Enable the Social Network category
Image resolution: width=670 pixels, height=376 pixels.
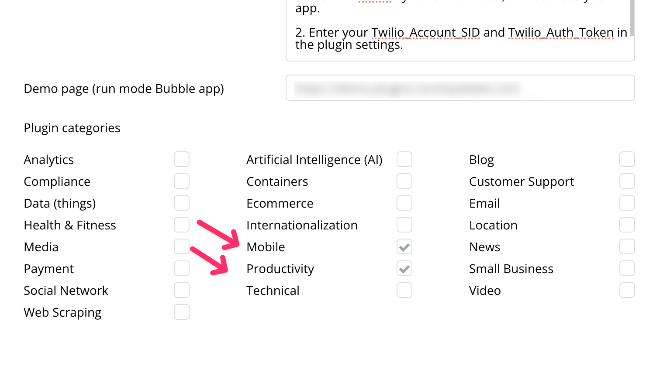click(x=182, y=290)
